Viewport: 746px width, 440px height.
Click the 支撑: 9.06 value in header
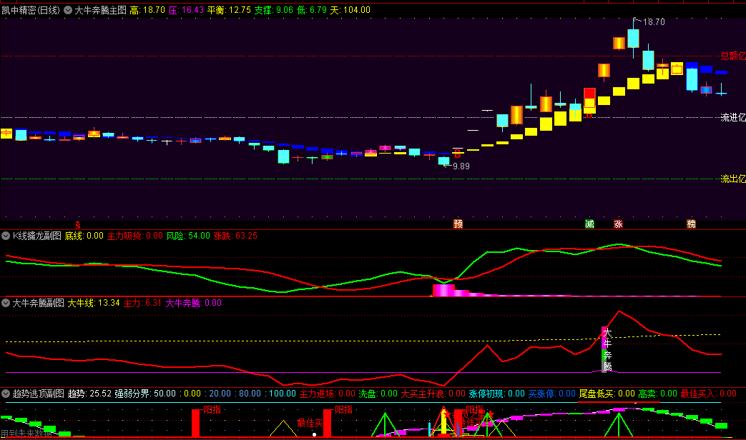(x=273, y=10)
